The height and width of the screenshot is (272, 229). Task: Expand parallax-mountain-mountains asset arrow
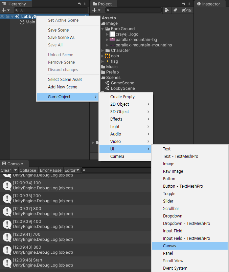pyautogui.click(x=107, y=45)
